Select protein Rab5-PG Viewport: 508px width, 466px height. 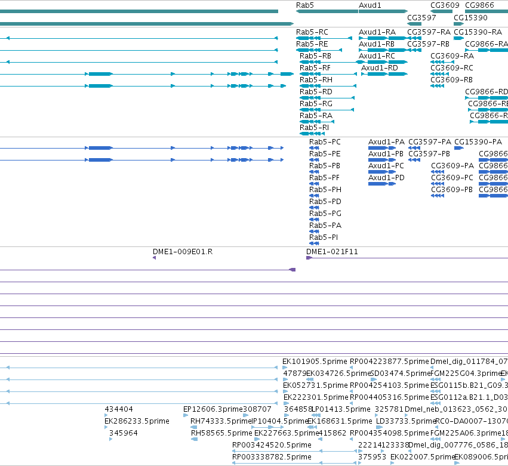pyautogui.click(x=325, y=214)
